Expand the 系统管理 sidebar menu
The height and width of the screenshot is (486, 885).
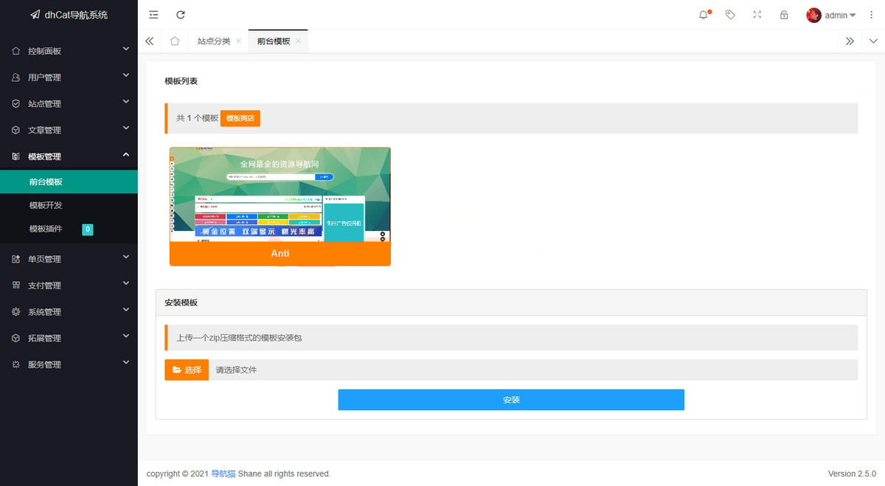[69, 312]
